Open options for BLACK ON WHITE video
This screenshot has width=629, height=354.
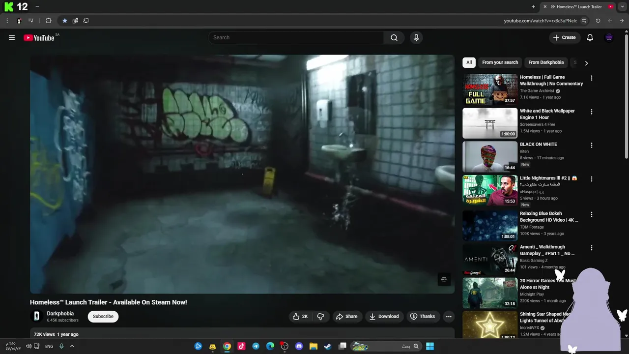592,146
